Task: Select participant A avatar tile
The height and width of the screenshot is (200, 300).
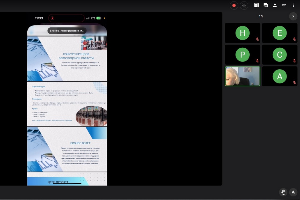Action: [x=280, y=76]
